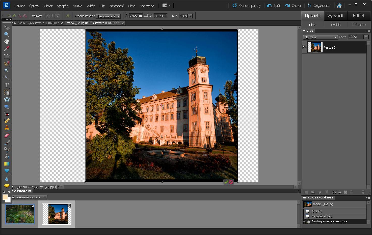This screenshot has width=372, height=235.
Task: Open the Filtr menu
Action: click(102, 6)
